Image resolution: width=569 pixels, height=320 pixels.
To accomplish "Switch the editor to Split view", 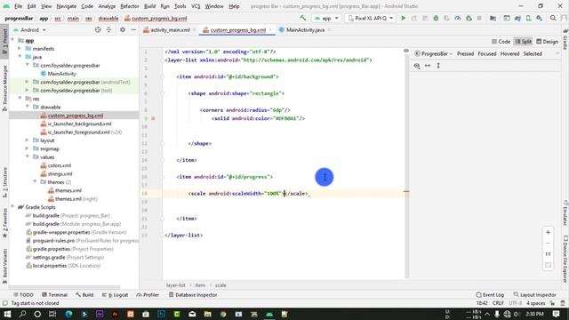I will click(x=523, y=42).
